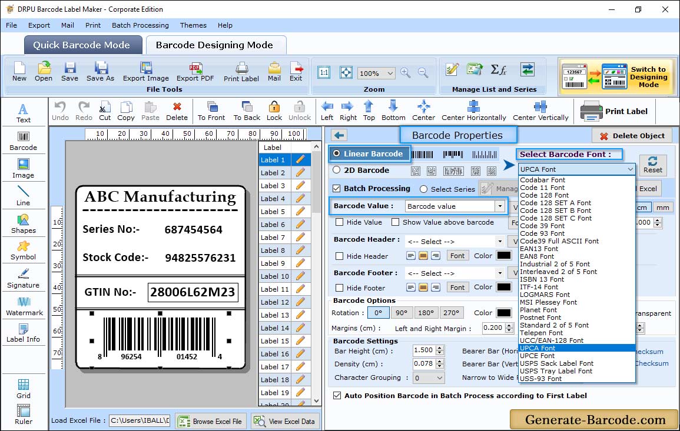Open the Signature tool
Viewport: 680px width, 431px height.
pyautogui.click(x=24, y=279)
